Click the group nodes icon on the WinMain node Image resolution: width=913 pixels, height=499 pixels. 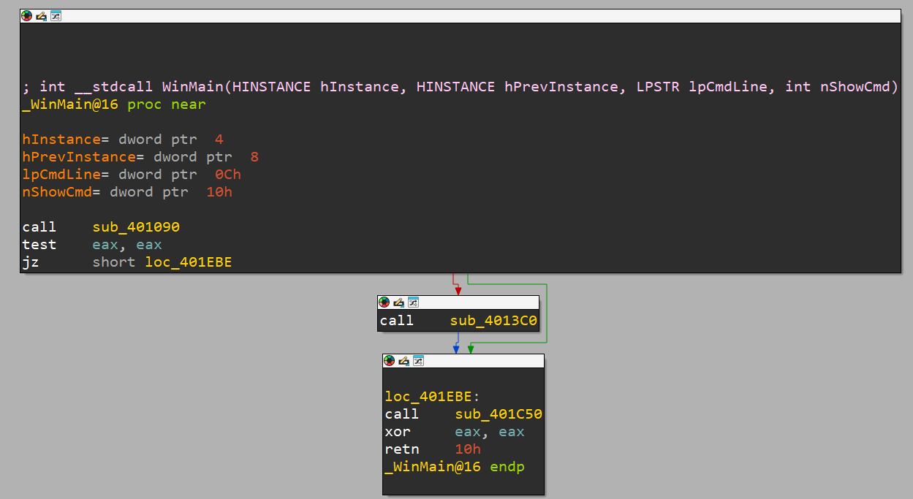click(x=56, y=15)
